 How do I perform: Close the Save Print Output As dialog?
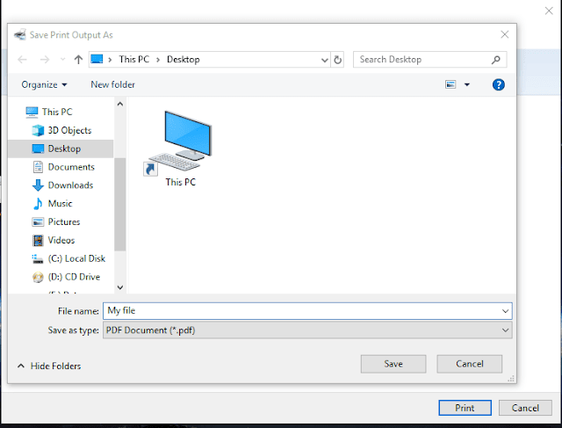505,34
